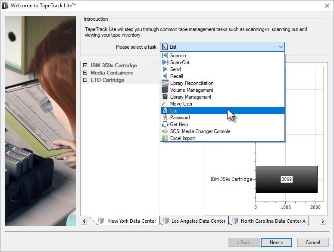The height and width of the screenshot is (252, 334).
Task: Close the Welcome to TapeTrack Lite window
Action: 327,6
